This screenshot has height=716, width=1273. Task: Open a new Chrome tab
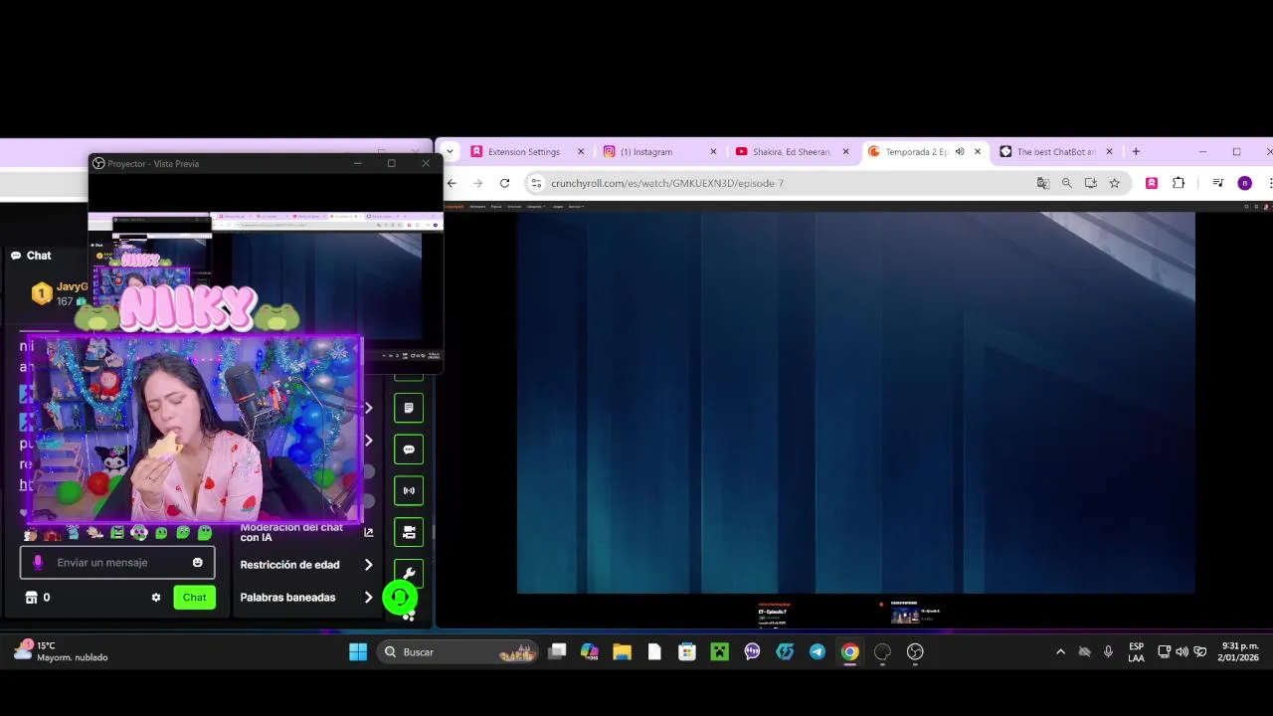pyautogui.click(x=1136, y=152)
